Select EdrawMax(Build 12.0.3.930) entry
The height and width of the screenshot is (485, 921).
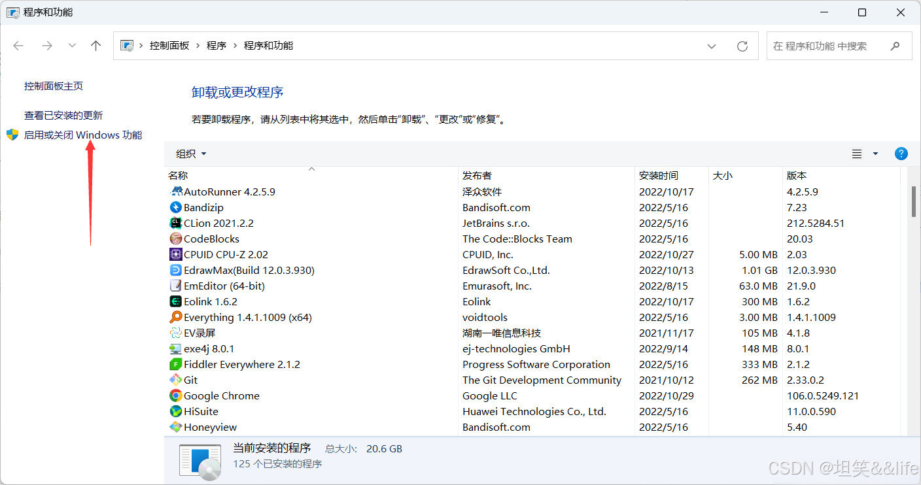coord(249,270)
